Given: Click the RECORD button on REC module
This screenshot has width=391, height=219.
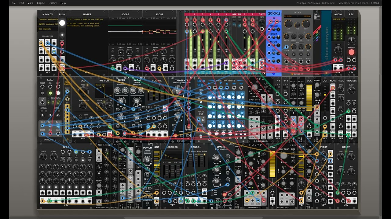Looking at the screenshot, I should click(351, 52).
